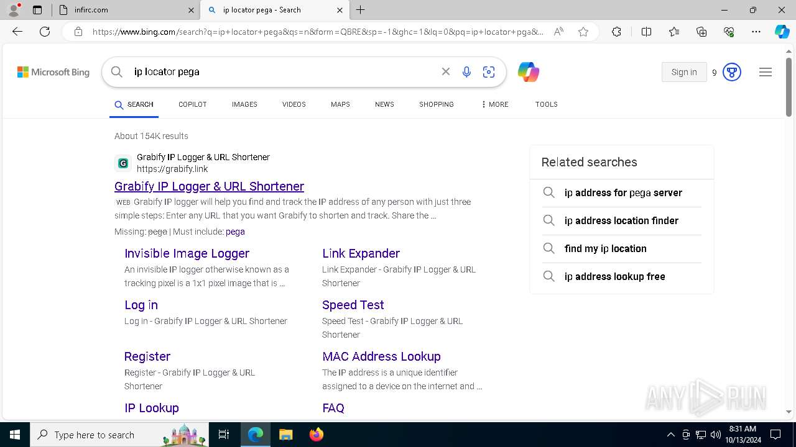Search related: ip address location finder

point(622,221)
